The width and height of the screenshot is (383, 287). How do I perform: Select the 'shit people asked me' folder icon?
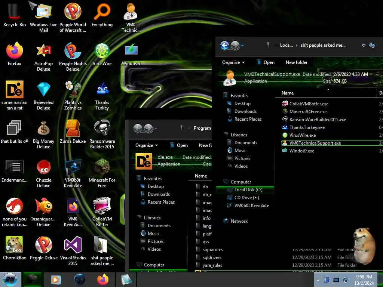click(x=102, y=251)
